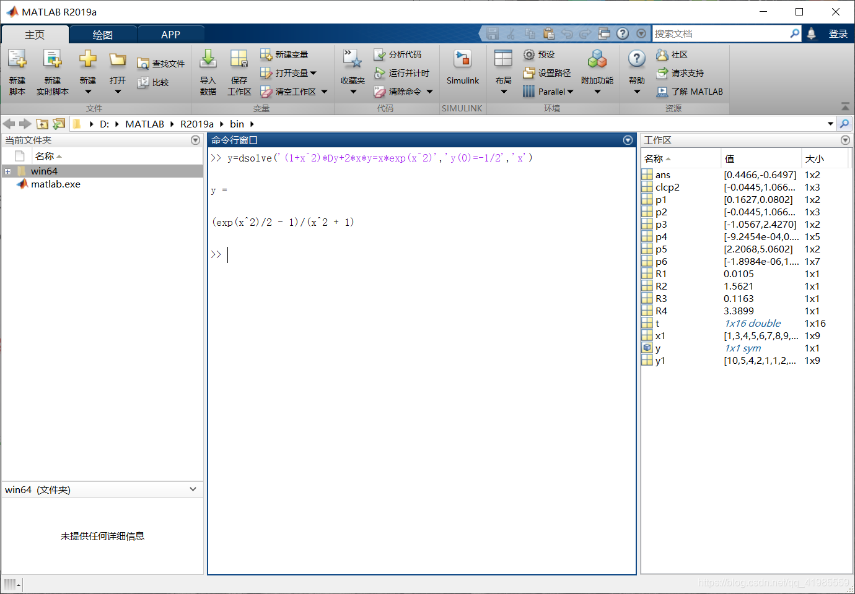Image resolution: width=855 pixels, height=594 pixels.
Task: Open the Command Window actions menu
Action: point(628,140)
